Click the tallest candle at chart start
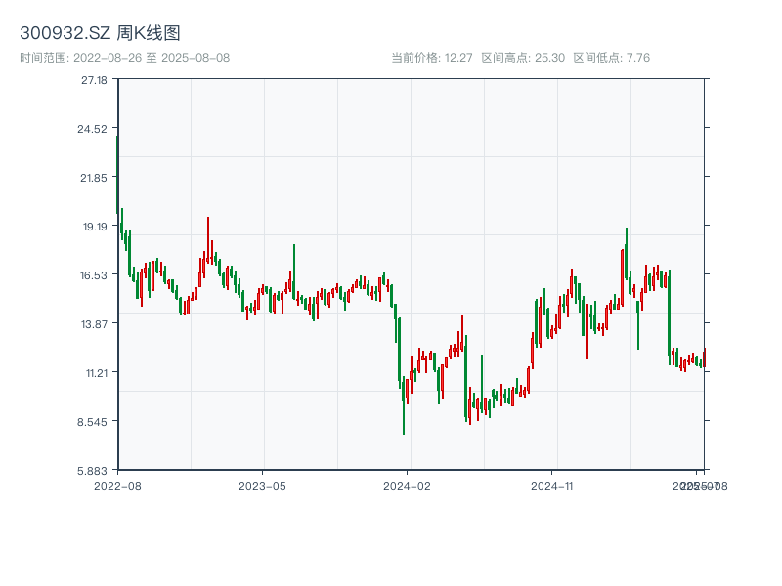The image size is (782, 586). 117,173
